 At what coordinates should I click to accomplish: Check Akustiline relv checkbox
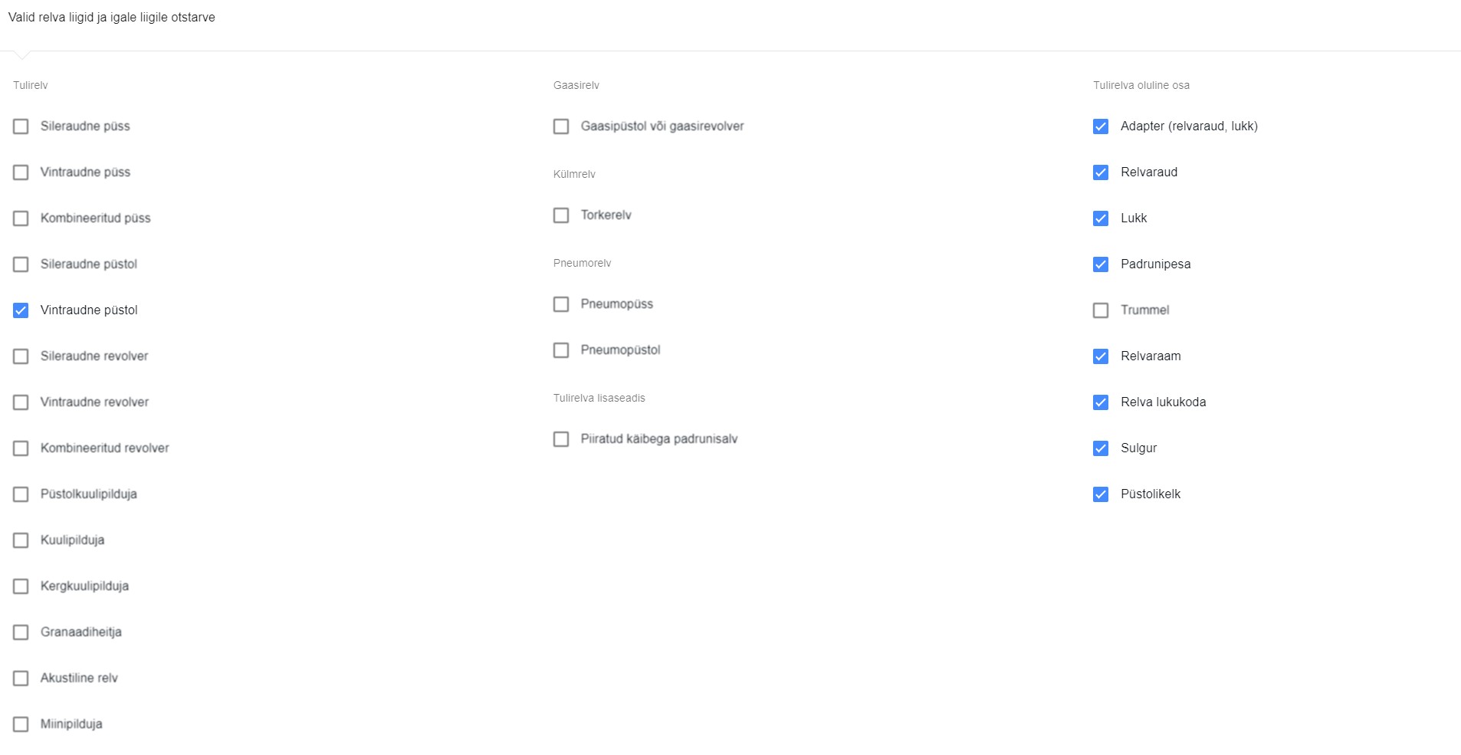point(21,678)
